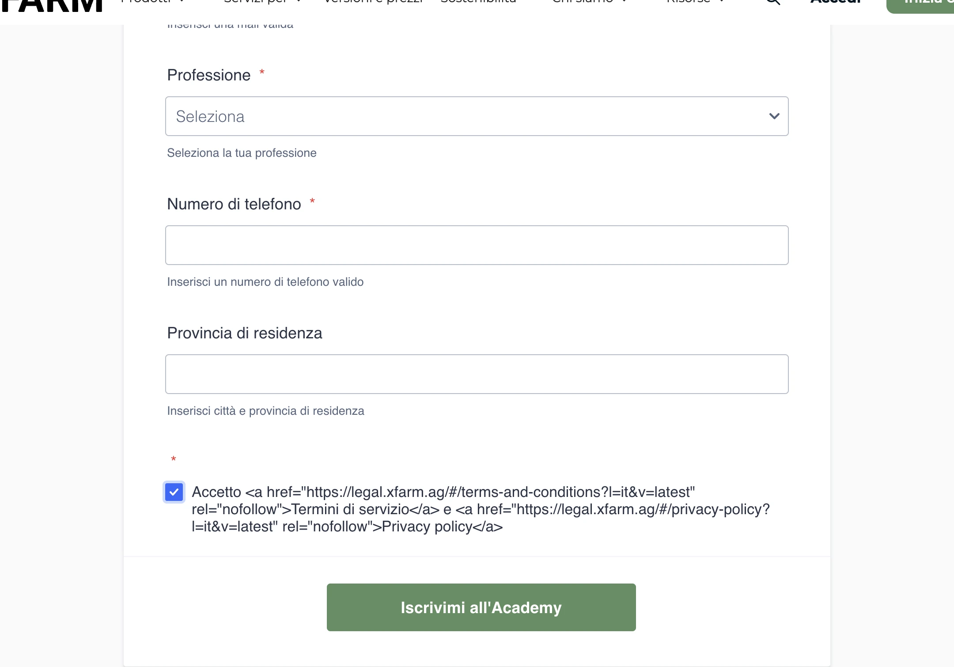
Task: Click the xFARM logo
Action: point(51,4)
